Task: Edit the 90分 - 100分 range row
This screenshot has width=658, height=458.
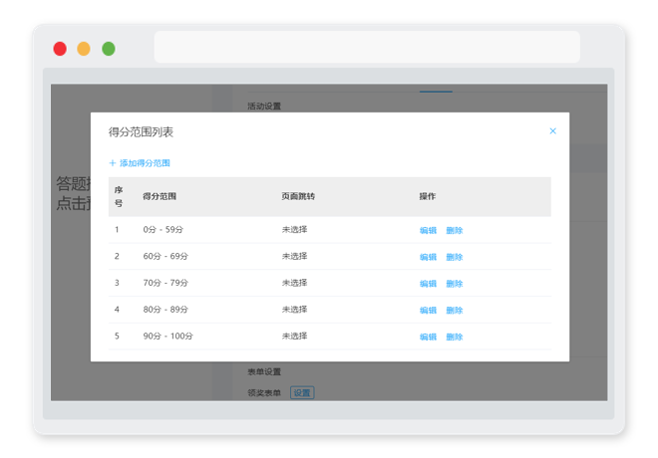Action: coord(428,337)
